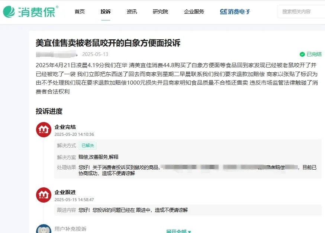
Task: Select the 投诉 navigation tab
Action: point(106,12)
